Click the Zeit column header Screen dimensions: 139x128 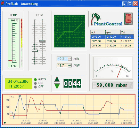coord(127,32)
